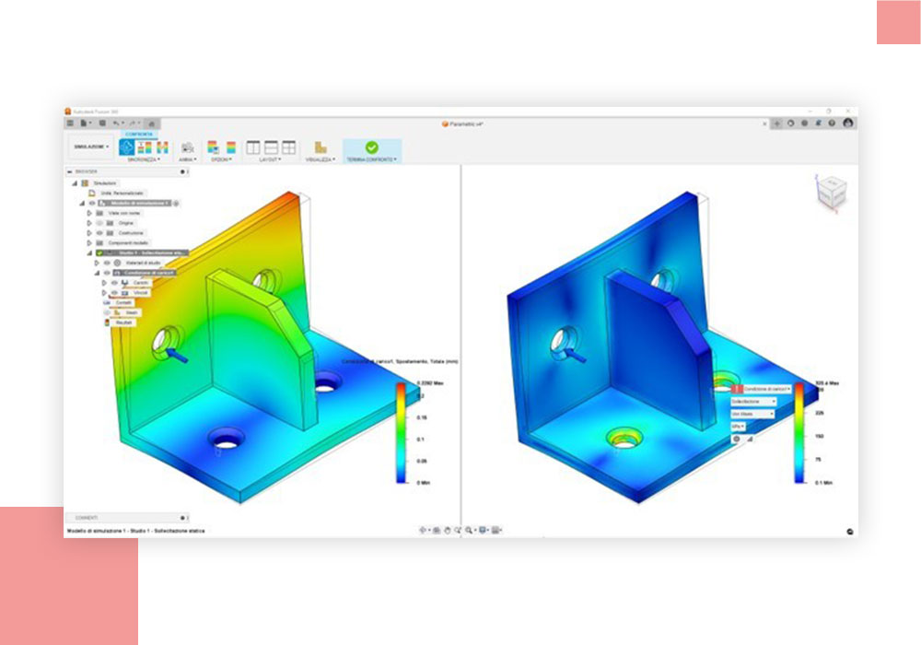Expand the Costruzione tree node
The image size is (921, 645).
[89, 233]
